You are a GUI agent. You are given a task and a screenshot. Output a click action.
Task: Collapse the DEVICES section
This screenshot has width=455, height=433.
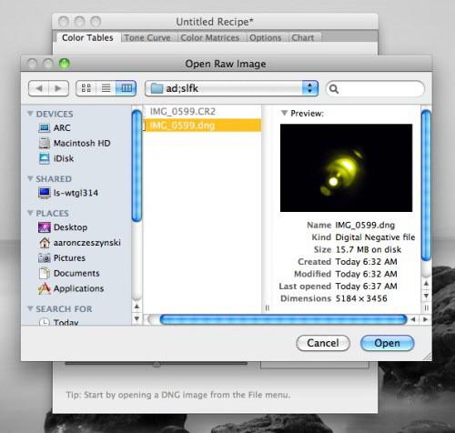pos(30,114)
